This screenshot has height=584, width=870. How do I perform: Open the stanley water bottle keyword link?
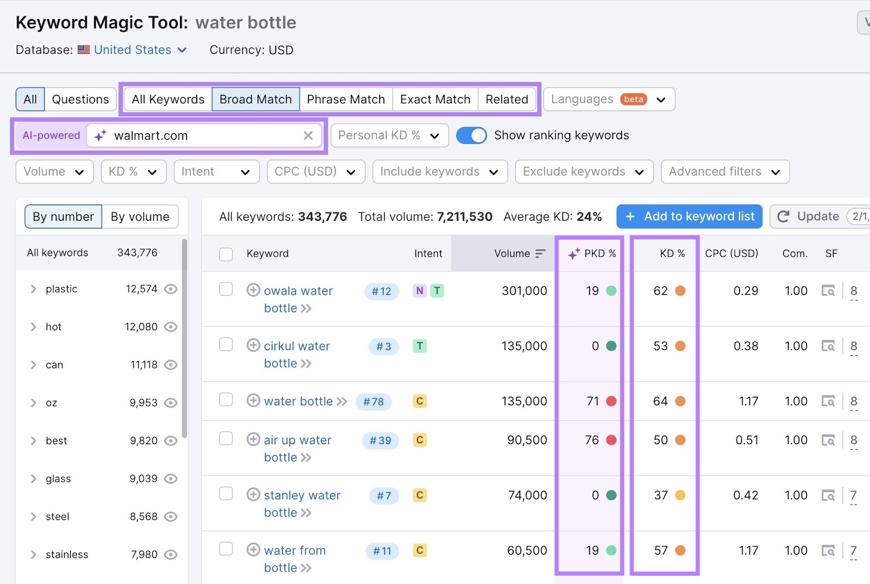[x=302, y=495]
